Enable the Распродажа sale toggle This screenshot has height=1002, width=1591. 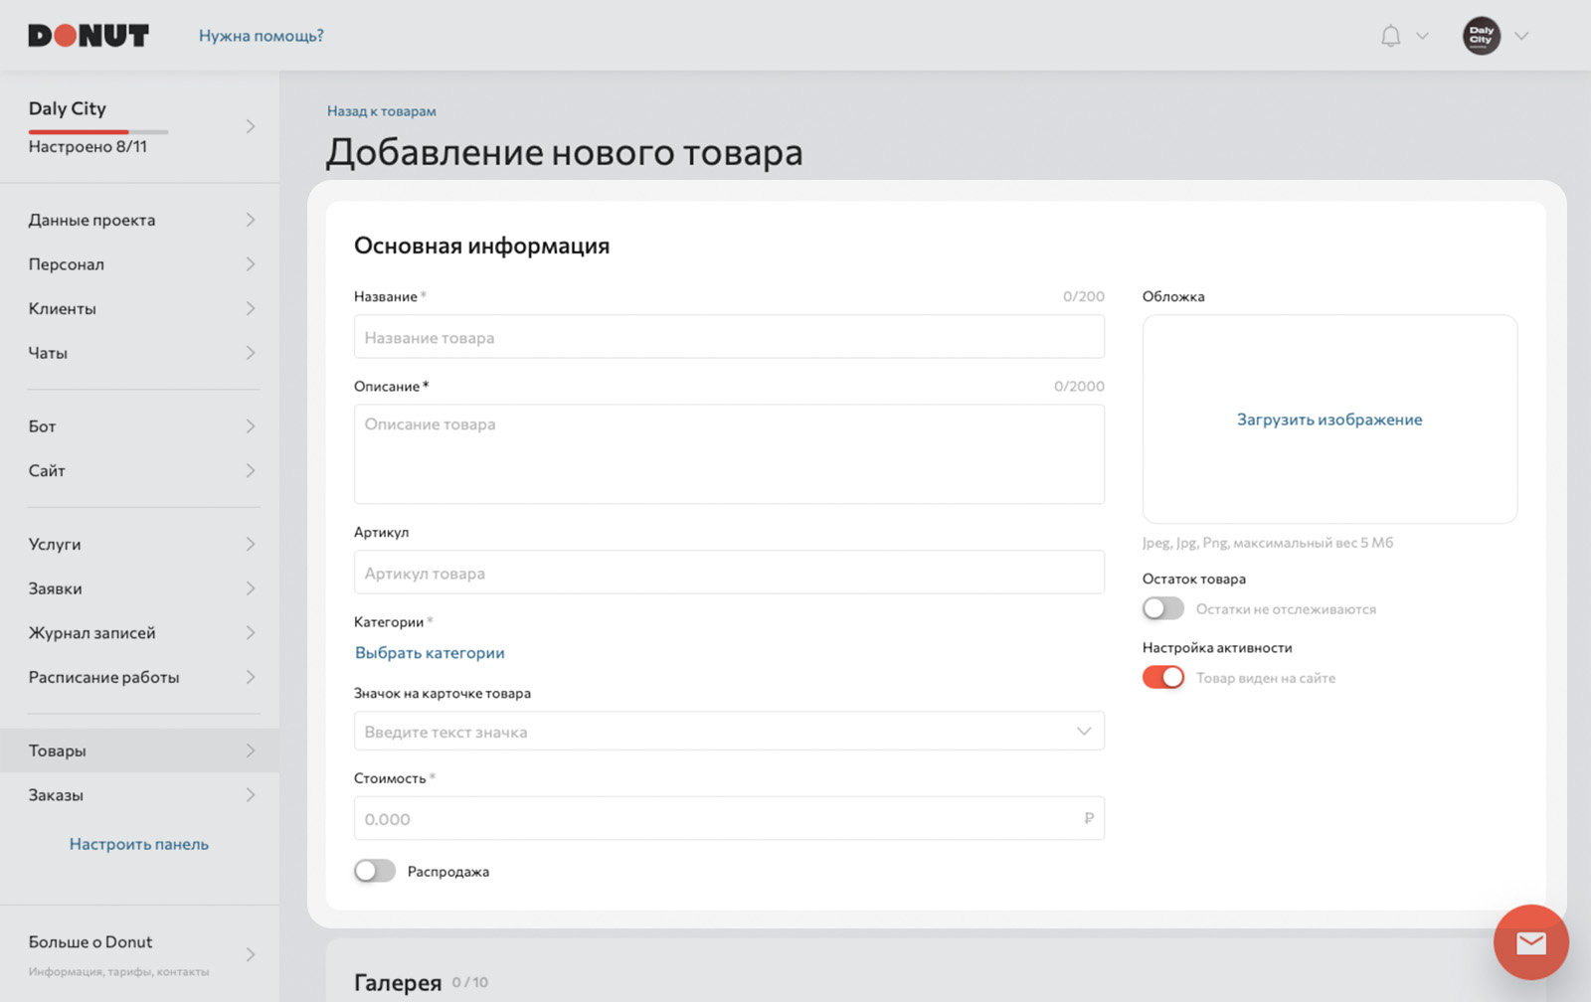pyautogui.click(x=375, y=871)
